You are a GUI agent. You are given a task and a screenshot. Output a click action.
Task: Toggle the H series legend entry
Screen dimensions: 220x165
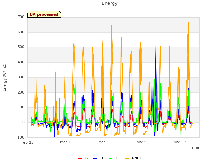(98, 158)
